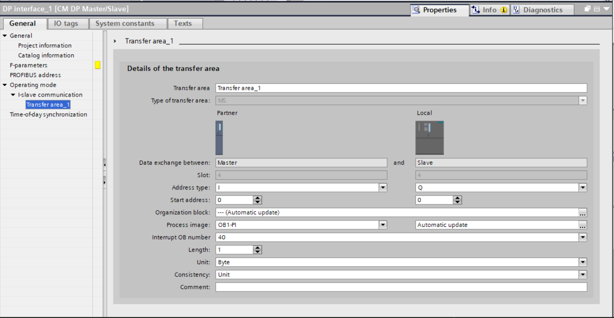
Task: Increase the Length value with up arrow
Action: tap(258, 248)
